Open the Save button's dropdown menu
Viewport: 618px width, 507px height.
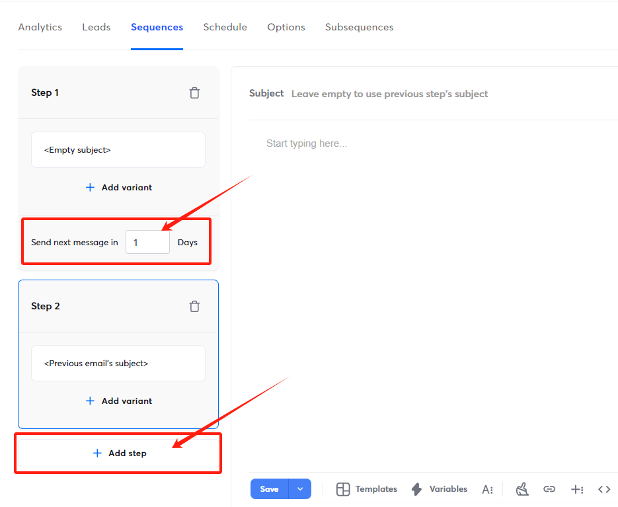tap(300, 489)
